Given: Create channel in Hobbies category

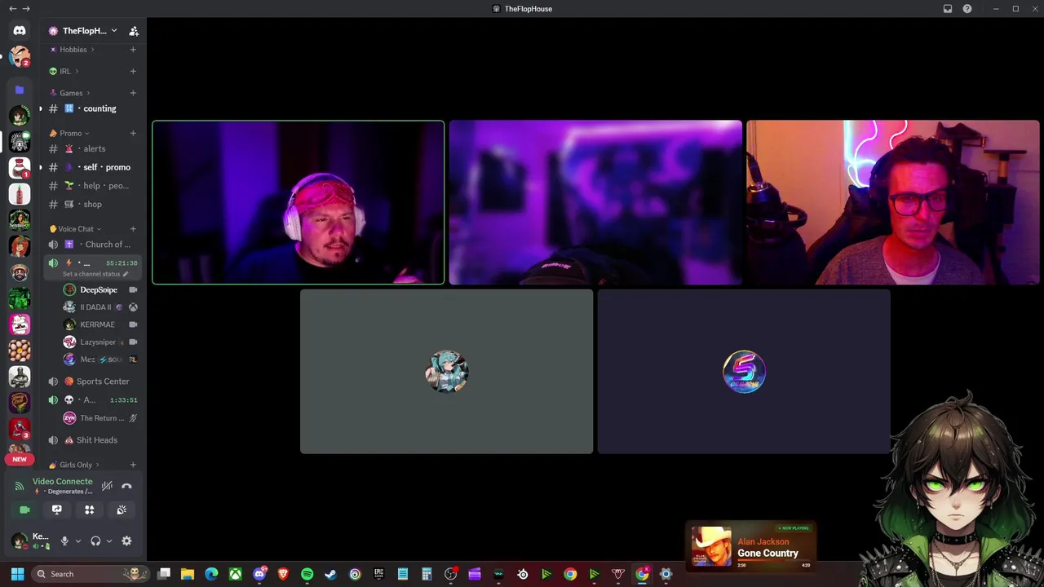Looking at the screenshot, I should (133, 50).
